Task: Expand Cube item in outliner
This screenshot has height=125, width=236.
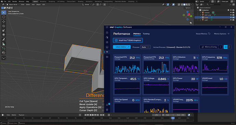Action: (x=200, y=17)
